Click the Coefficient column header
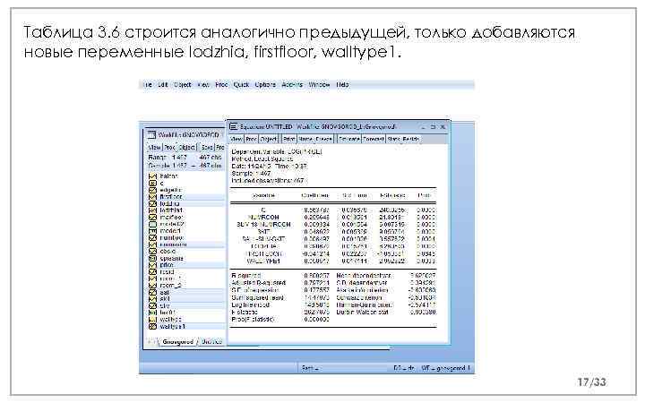This screenshot has height=403, width=645. click(x=315, y=196)
